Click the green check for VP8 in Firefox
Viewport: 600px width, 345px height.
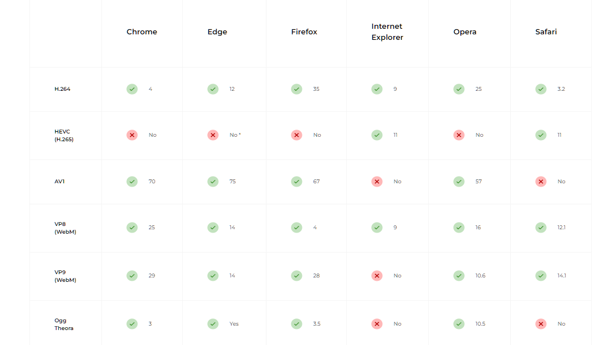[296, 228]
